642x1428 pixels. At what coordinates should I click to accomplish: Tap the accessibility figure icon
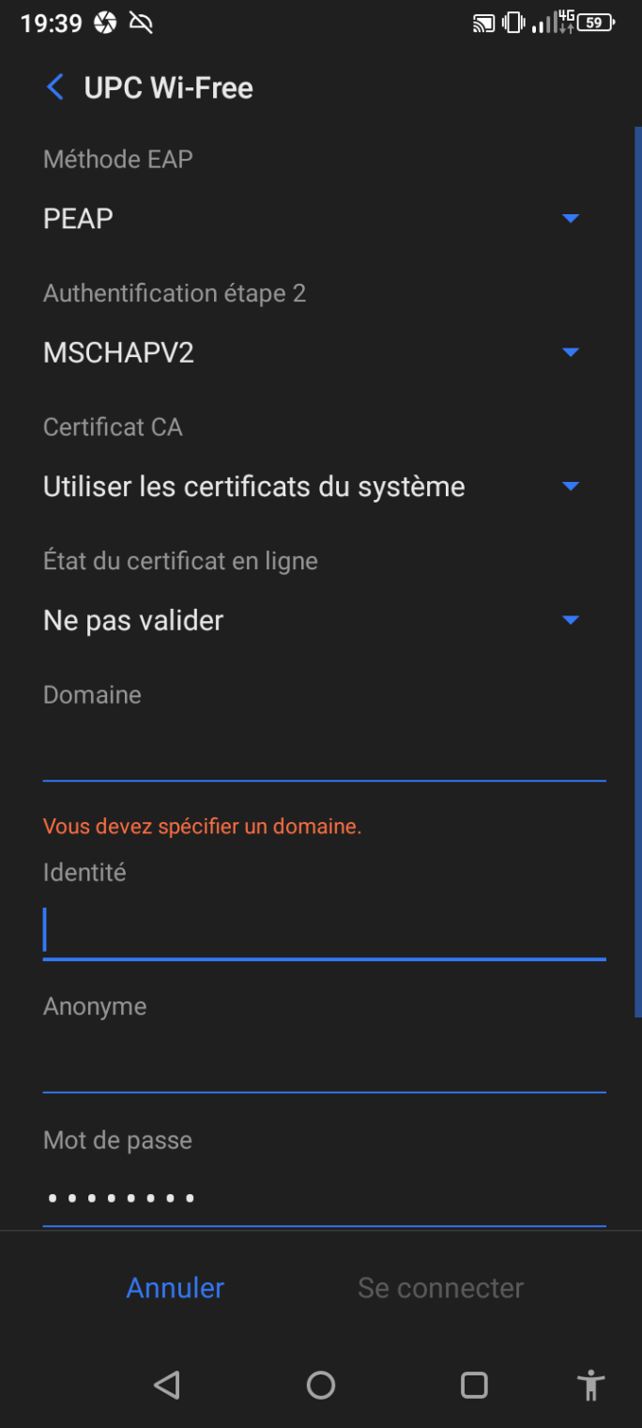(590, 1385)
